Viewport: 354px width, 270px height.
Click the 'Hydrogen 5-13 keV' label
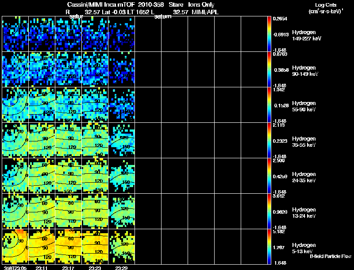click(304, 248)
